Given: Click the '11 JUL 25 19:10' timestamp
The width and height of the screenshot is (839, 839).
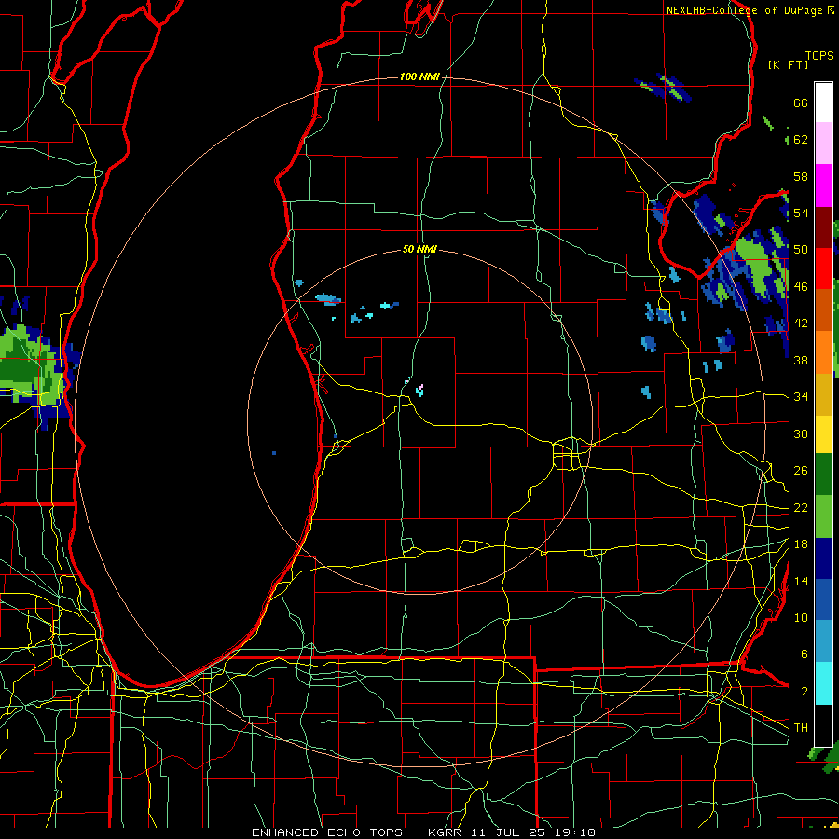Looking at the screenshot, I should click(534, 832).
